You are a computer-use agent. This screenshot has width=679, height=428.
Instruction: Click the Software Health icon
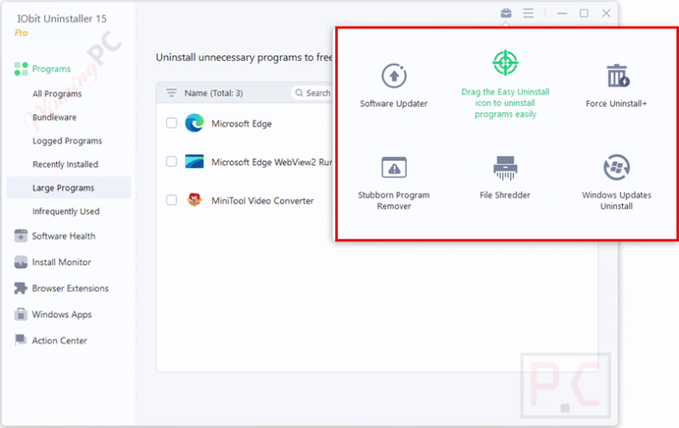point(21,236)
